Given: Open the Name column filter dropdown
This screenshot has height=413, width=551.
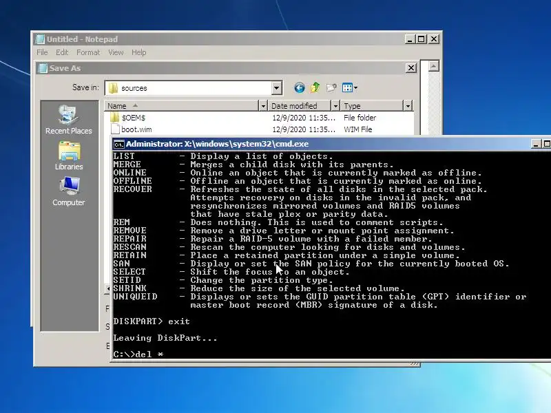Looking at the screenshot, I should tap(263, 106).
